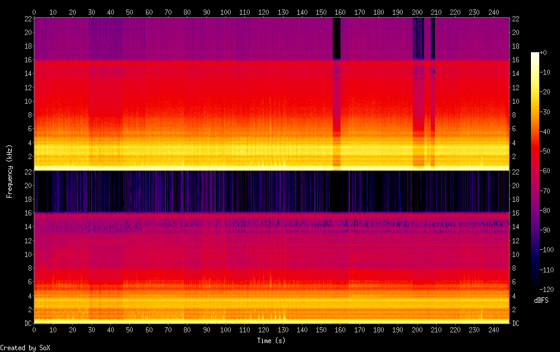The image size is (560, 352).
Task: Click the "-100" value on the dBFS scale
Action: pyautogui.click(x=546, y=250)
